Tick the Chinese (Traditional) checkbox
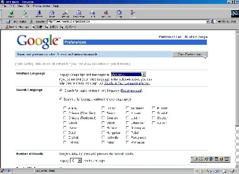Image resolution: width=239 pixels, height=174 pixels. [65, 118]
